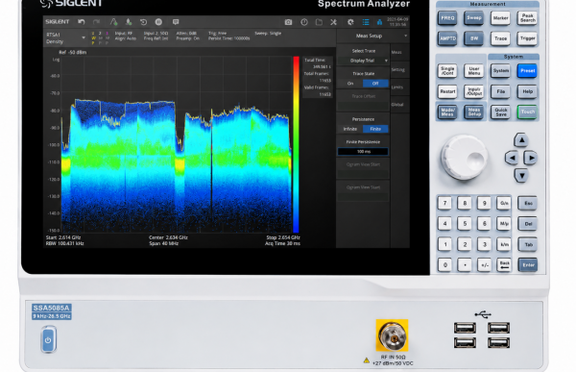Click the pause icon in the toolbar

pyautogui.click(x=158, y=22)
